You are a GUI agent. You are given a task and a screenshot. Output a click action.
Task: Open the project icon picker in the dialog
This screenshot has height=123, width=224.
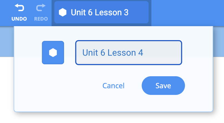(x=53, y=53)
